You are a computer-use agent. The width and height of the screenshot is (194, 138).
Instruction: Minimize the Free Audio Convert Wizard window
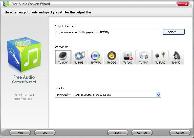coord(180,4)
